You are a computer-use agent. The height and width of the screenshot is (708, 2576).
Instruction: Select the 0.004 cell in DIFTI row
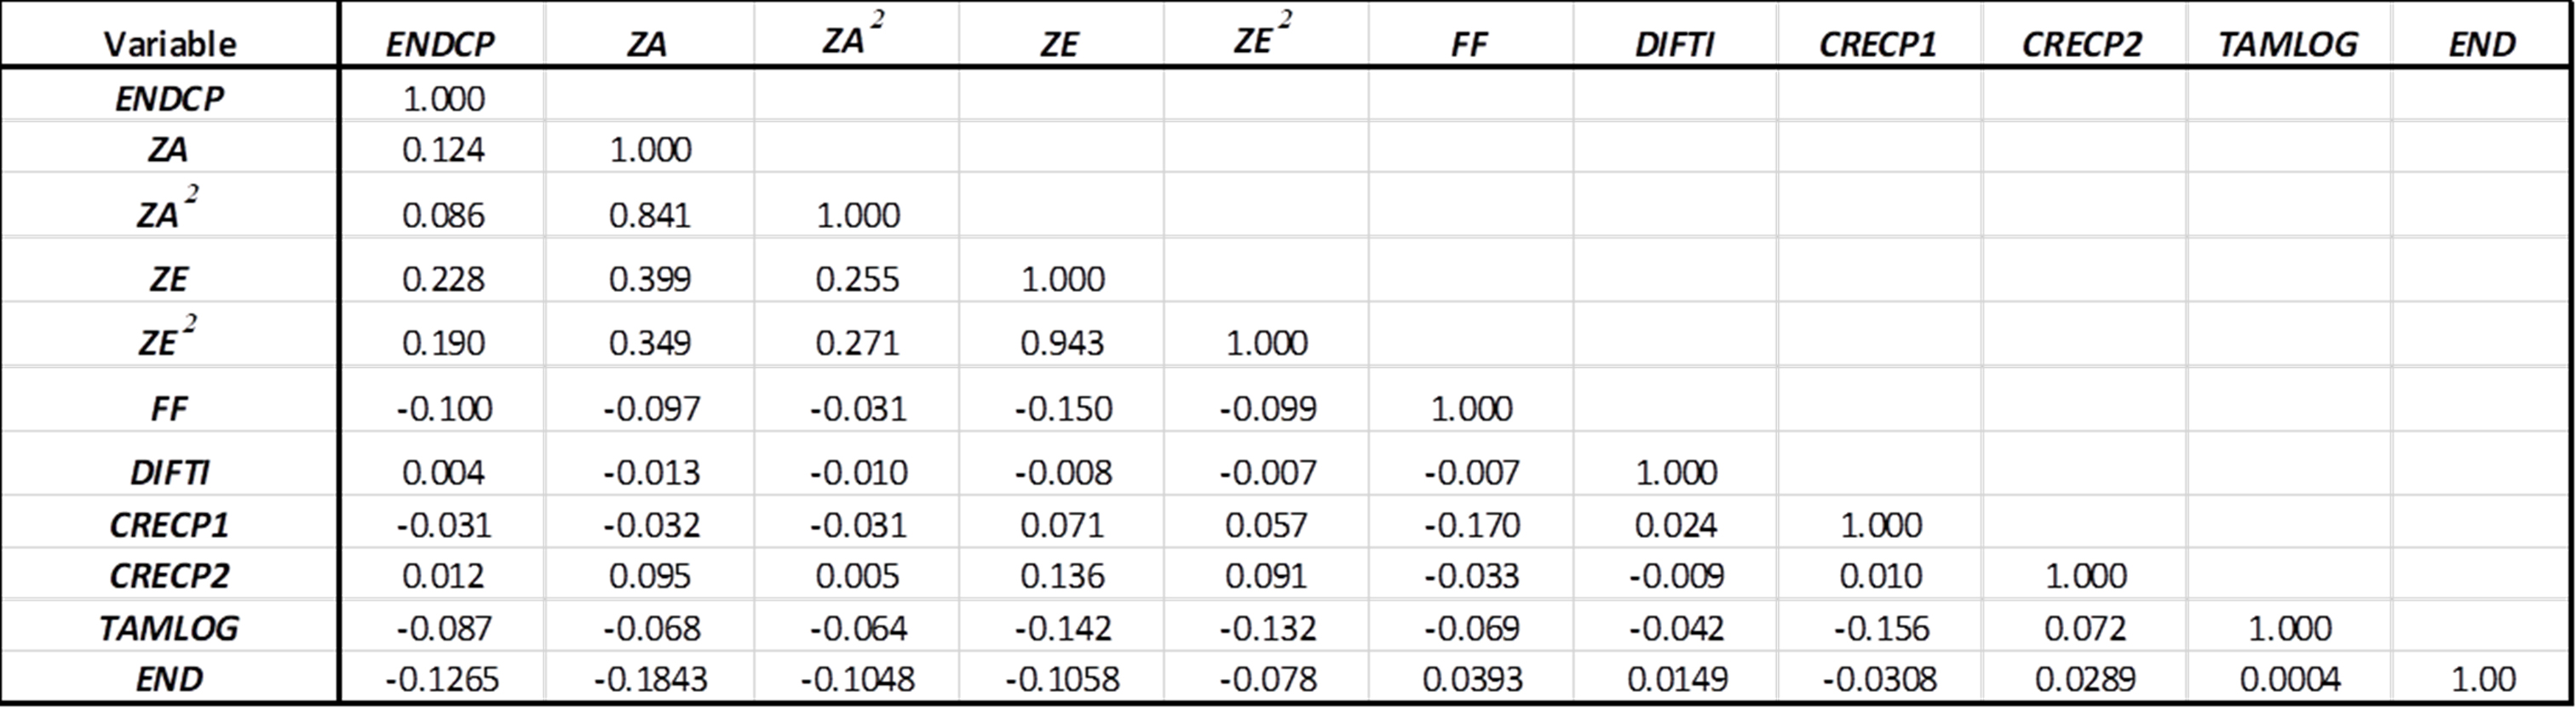tap(443, 472)
